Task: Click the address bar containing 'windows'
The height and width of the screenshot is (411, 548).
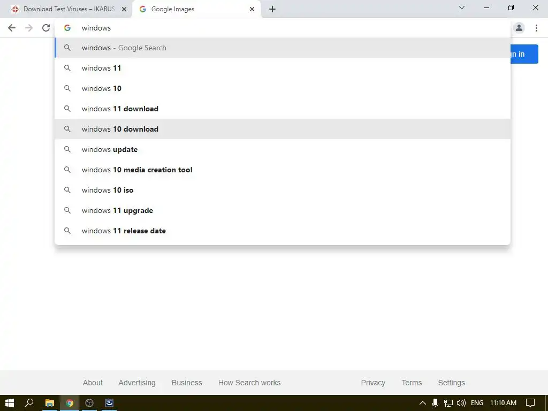Action: 283,28
